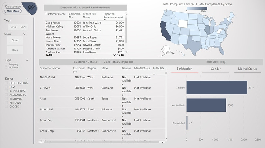
Task: Sort by Complain No column header
Action: click(75, 16)
